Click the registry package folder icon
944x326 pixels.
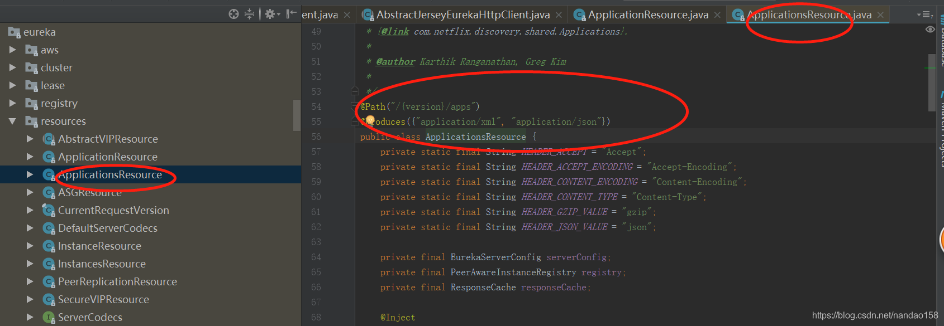click(x=31, y=104)
